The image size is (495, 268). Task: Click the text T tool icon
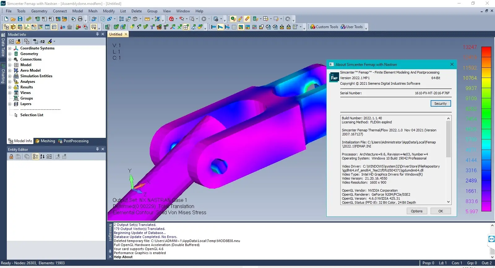pos(152,27)
